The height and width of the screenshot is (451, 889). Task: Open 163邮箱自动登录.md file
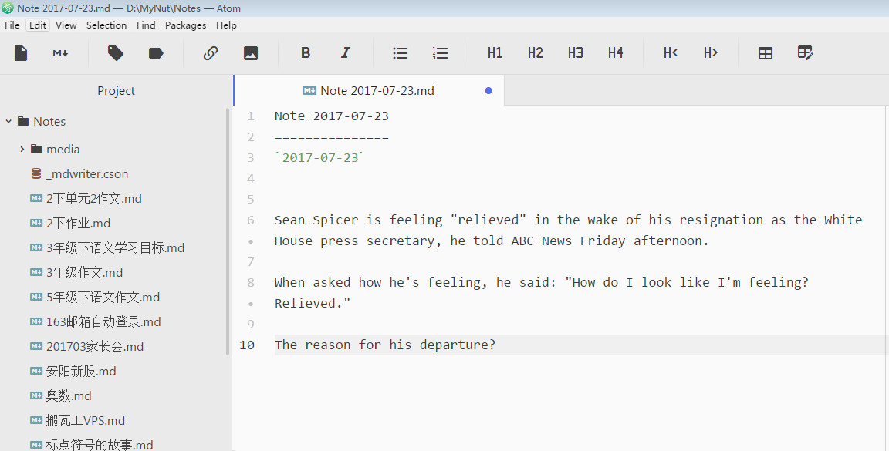point(103,321)
